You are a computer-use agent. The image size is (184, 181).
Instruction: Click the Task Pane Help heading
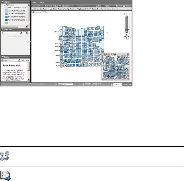12,66
